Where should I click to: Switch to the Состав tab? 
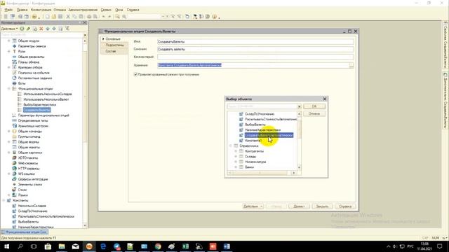tap(111, 51)
